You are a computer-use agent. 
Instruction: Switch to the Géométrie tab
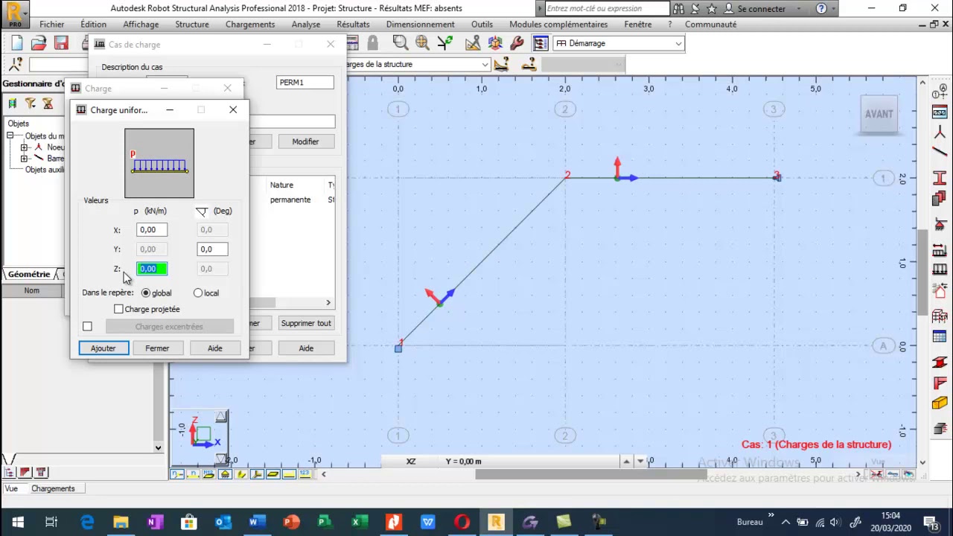point(29,274)
